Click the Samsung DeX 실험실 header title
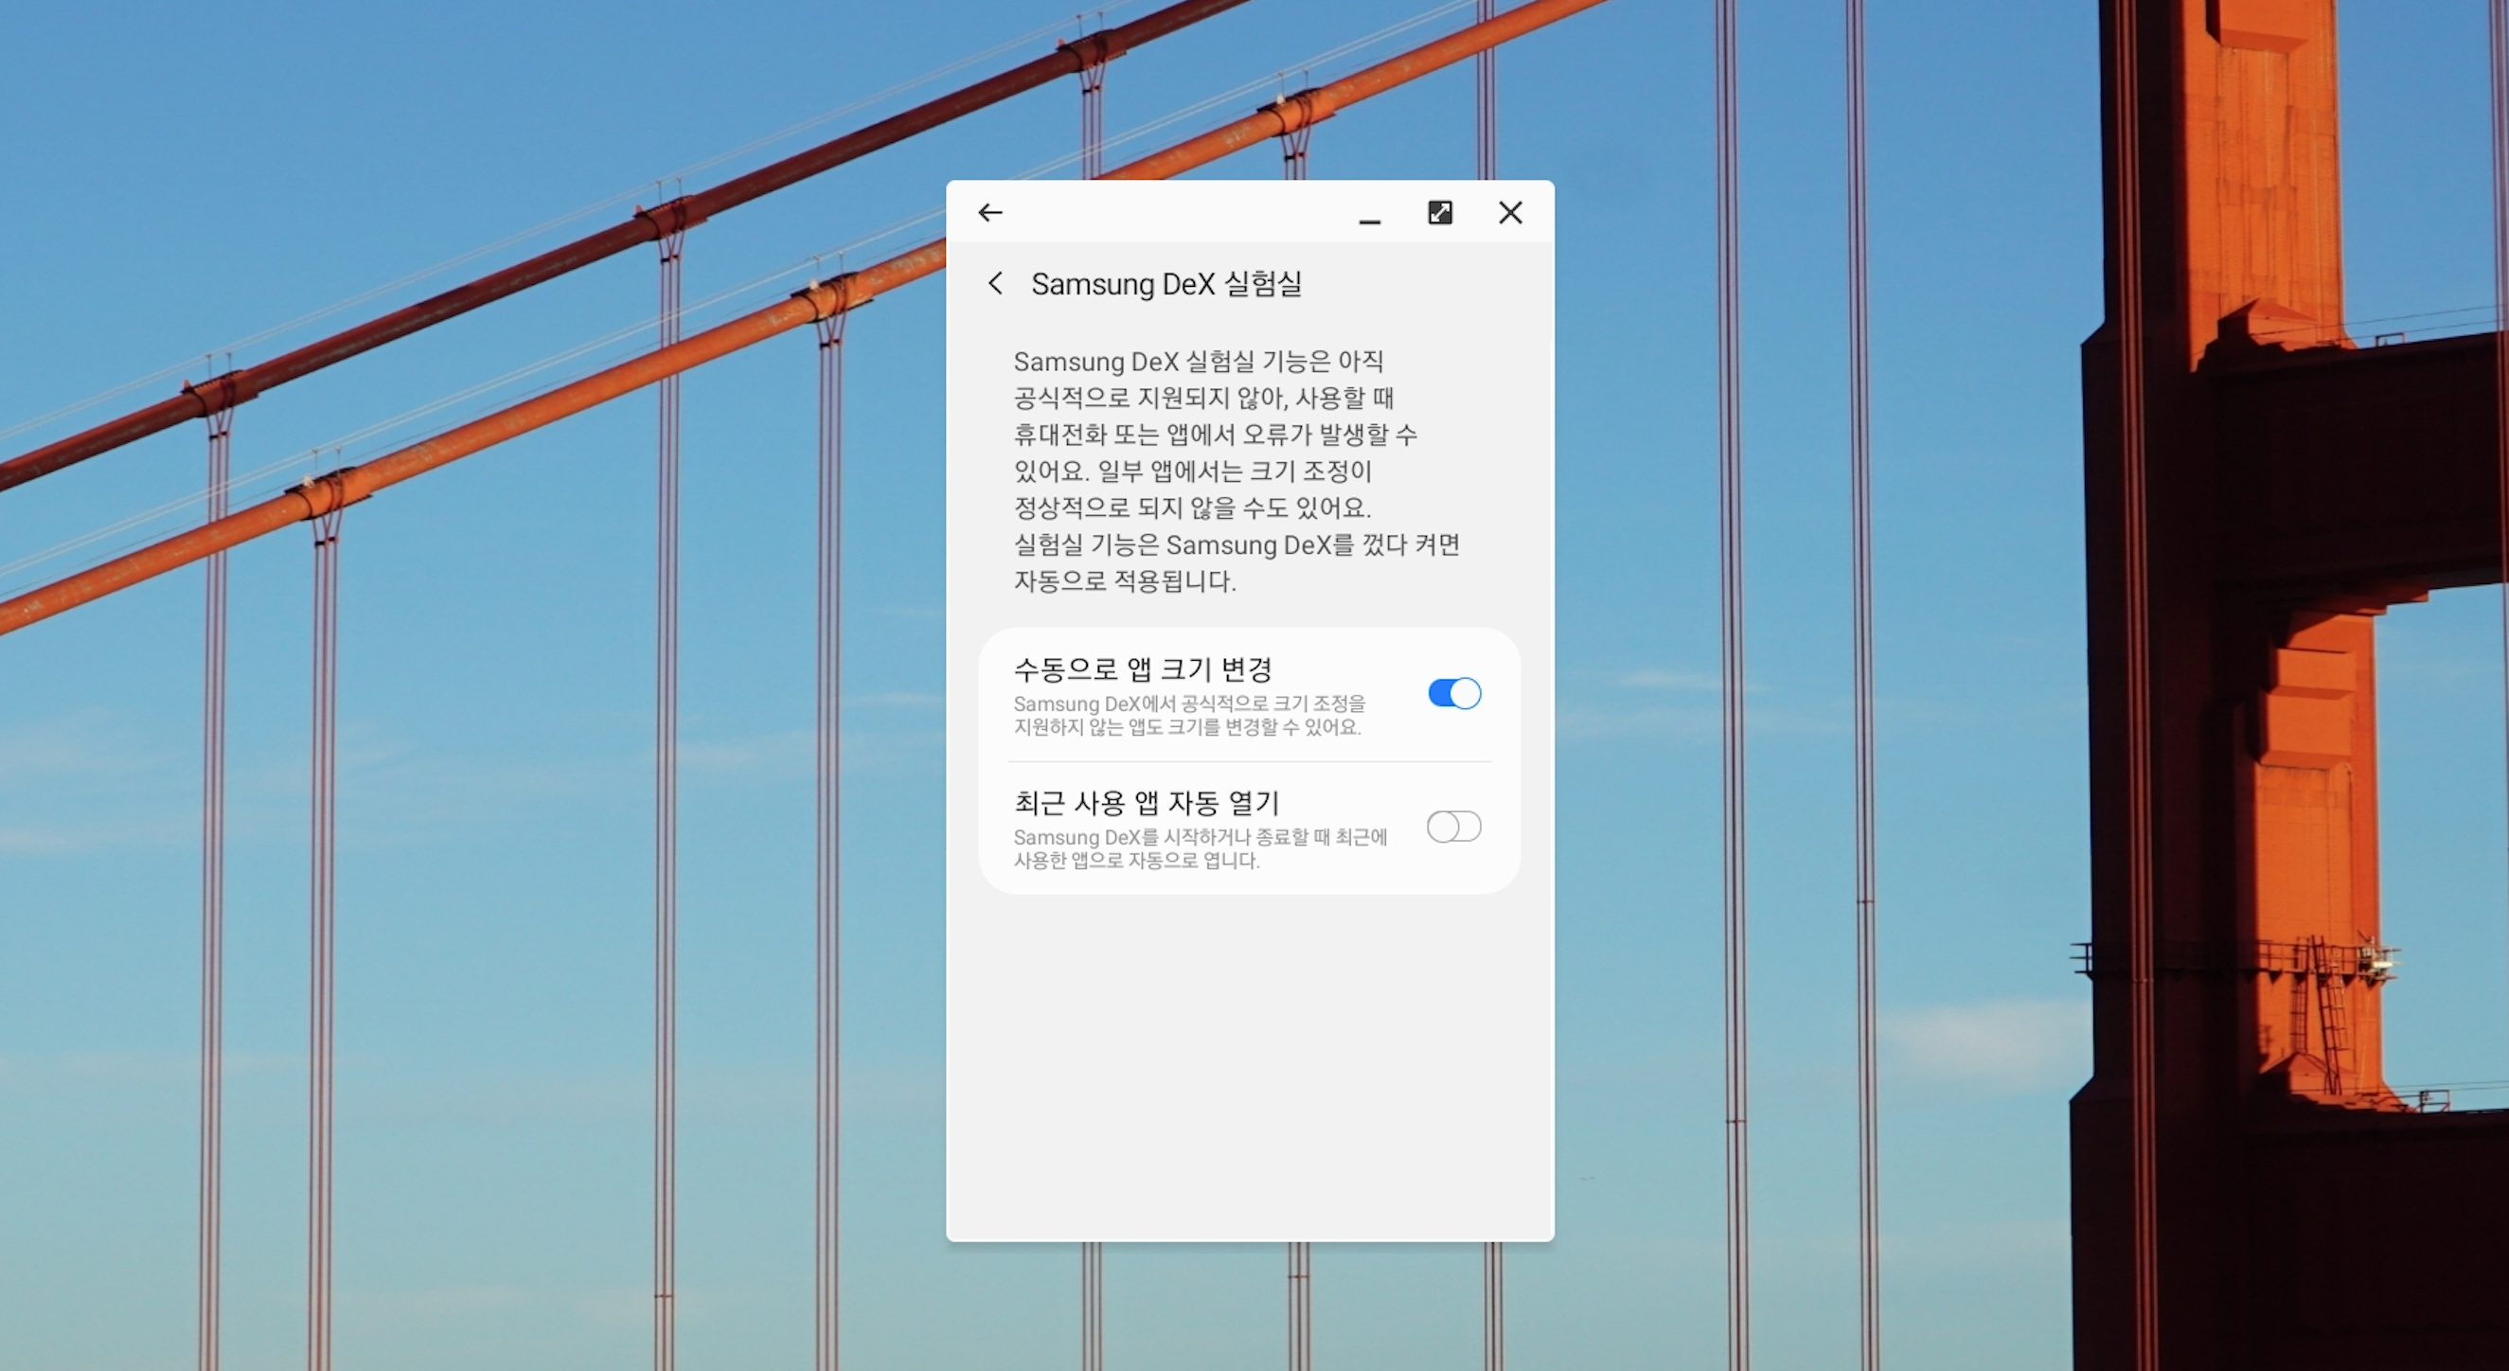The height and width of the screenshot is (1371, 2509). click(1166, 284)
